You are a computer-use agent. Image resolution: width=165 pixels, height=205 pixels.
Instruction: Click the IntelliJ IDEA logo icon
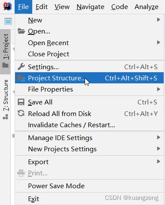tap(7, 6)
